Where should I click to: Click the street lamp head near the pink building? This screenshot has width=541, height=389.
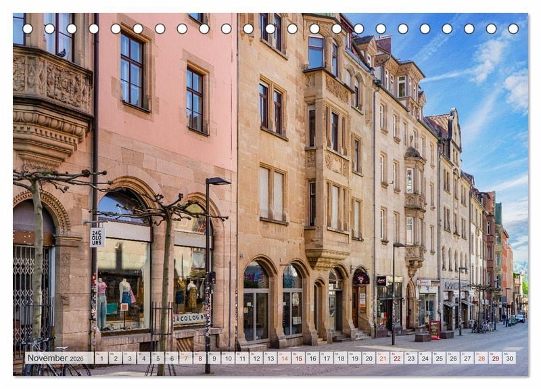218,181
